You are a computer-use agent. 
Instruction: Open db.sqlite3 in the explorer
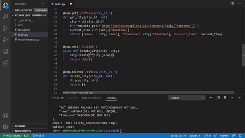(29, 30)
